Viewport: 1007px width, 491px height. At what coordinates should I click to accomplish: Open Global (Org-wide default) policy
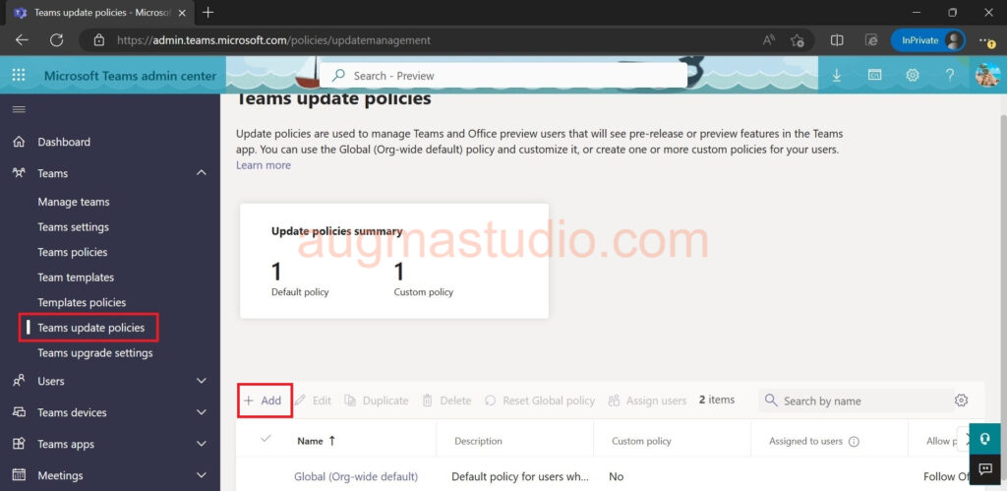356,476
